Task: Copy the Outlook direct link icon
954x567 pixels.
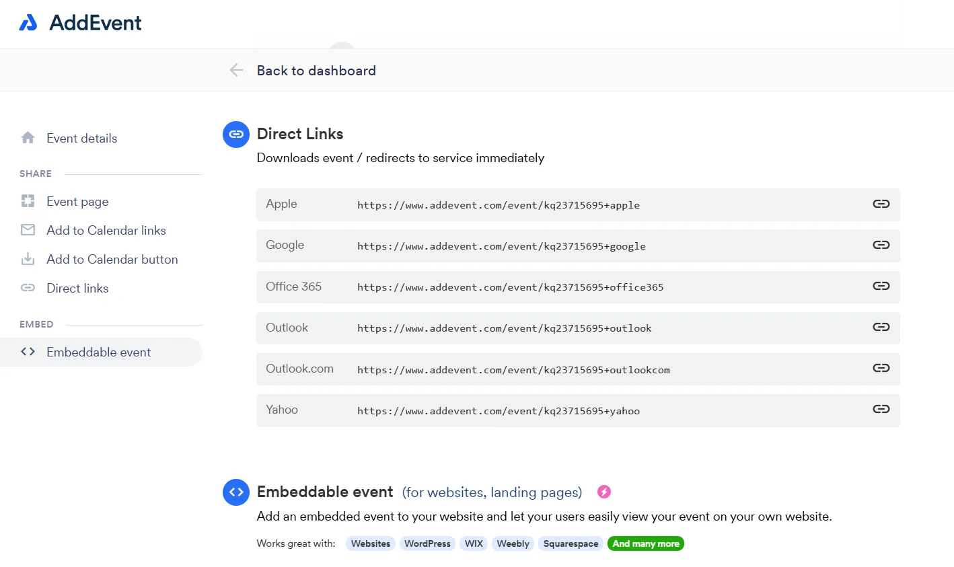Action: (x=881, y=327)
